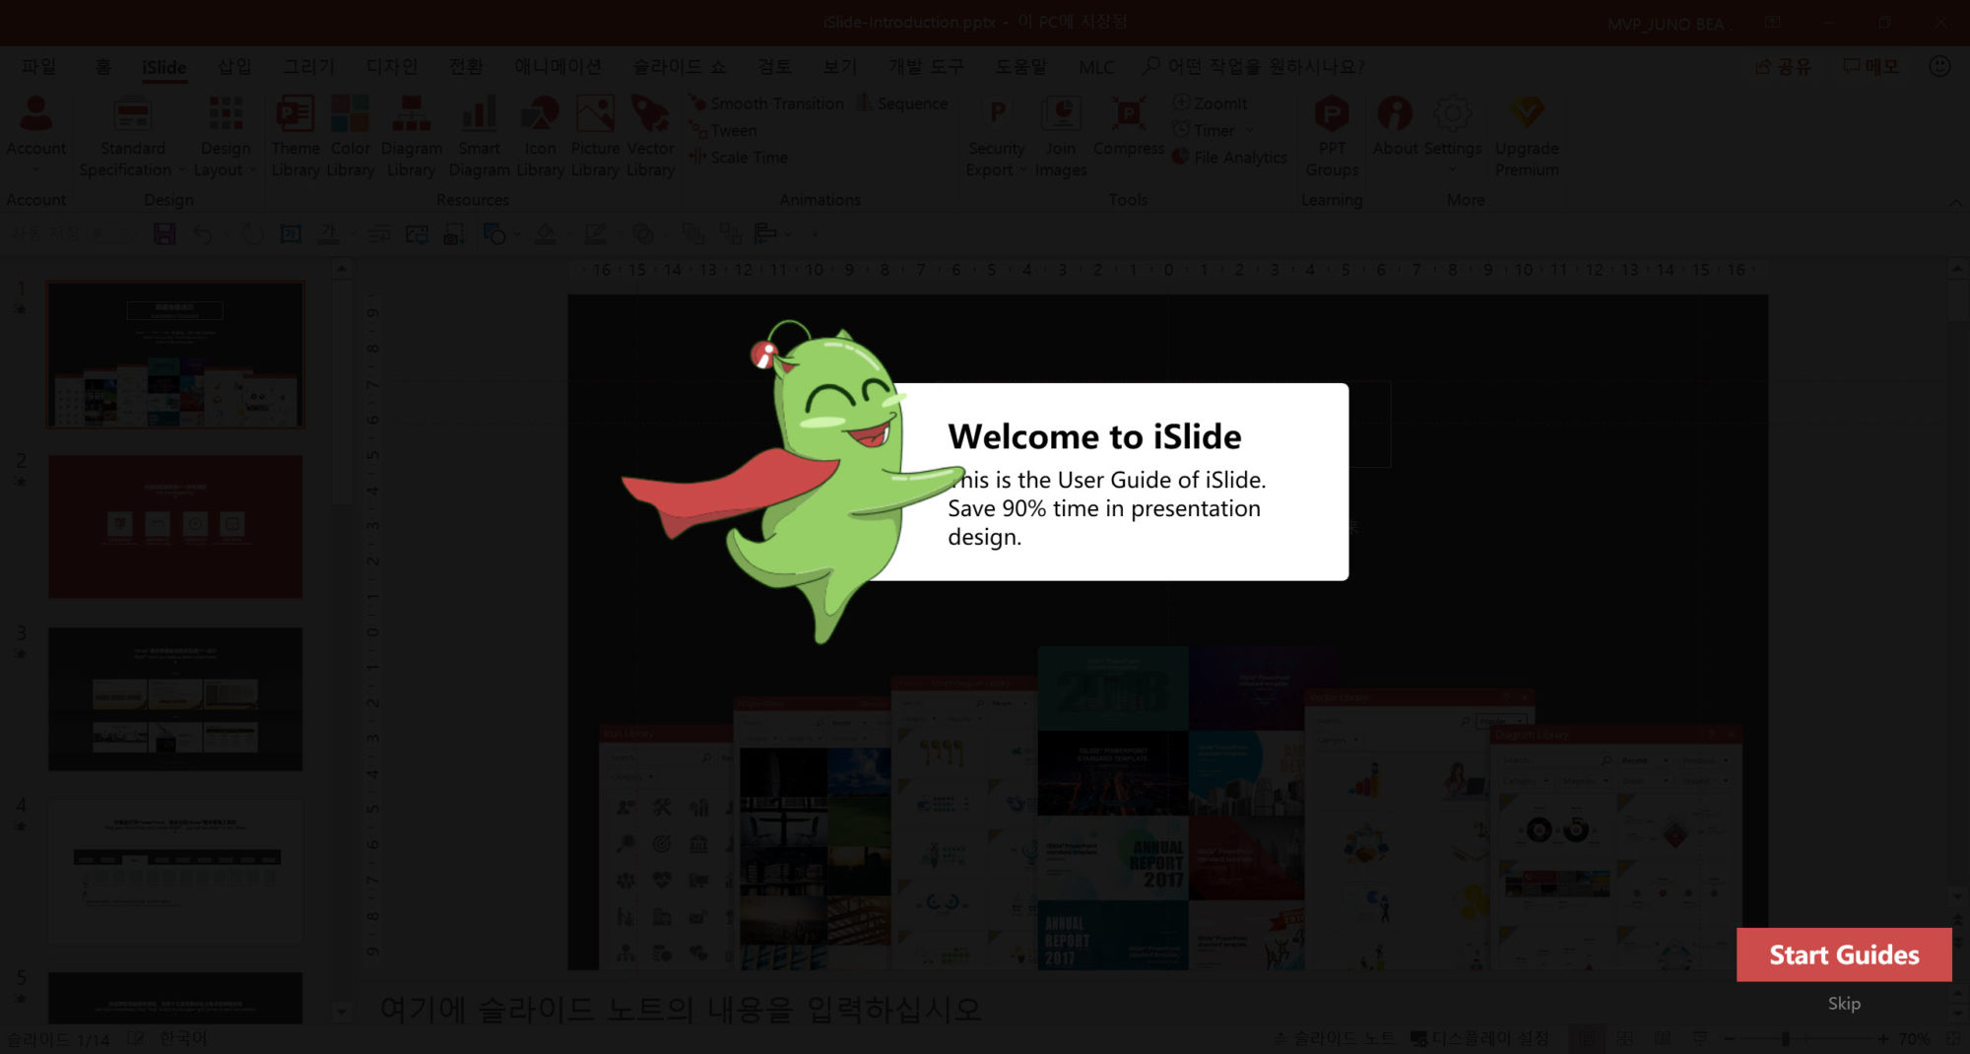
Task: Switch to Slide Sorter view icon
Action: [1625, 1038]
